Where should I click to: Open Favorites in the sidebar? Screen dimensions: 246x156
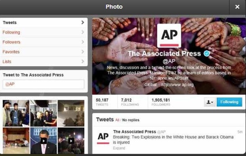[44, 52]
